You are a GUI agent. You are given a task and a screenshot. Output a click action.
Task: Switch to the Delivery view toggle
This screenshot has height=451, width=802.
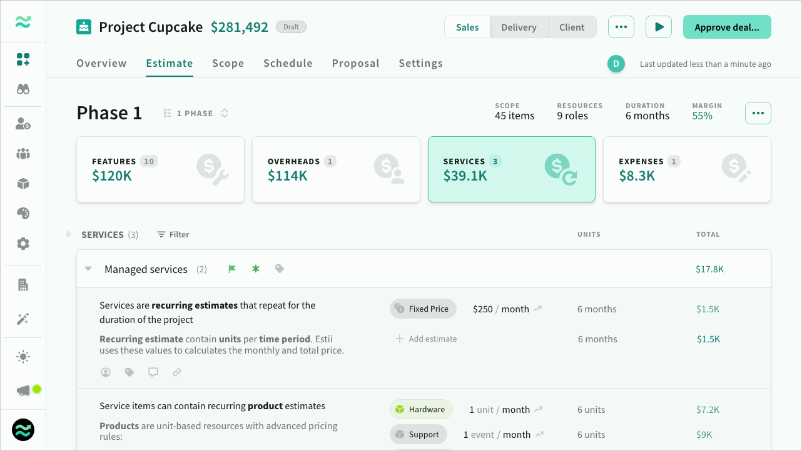pyautogui.click(x=519, y=27)
